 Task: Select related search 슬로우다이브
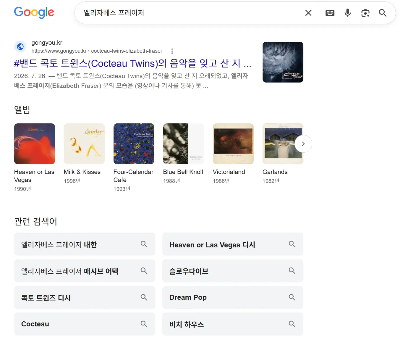[233, 271]
